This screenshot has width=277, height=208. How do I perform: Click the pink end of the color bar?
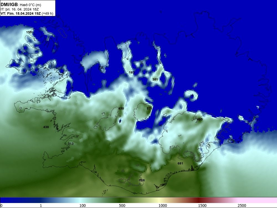click(x=258, y=200)
